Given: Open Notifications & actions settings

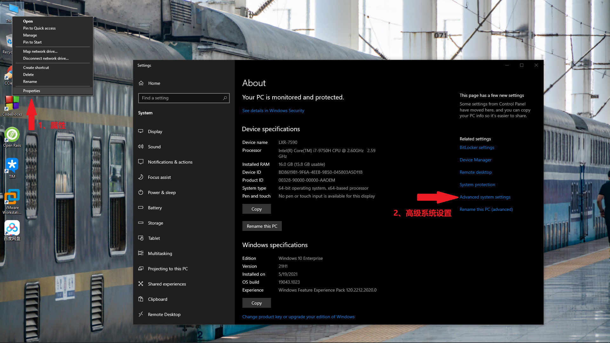Looking at the screenshot, I should click(x=170, y=162).
